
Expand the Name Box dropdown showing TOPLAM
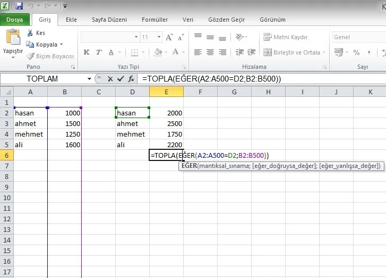point(89,78)
